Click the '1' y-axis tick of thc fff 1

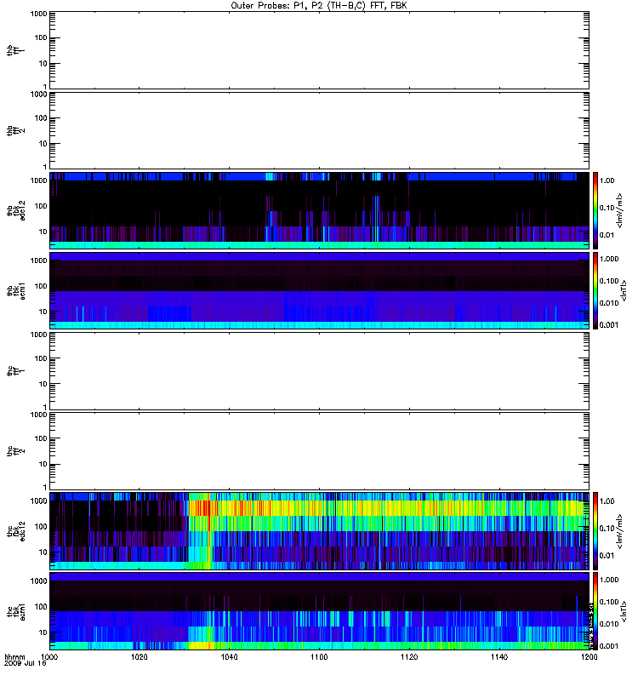coord(45,407)
